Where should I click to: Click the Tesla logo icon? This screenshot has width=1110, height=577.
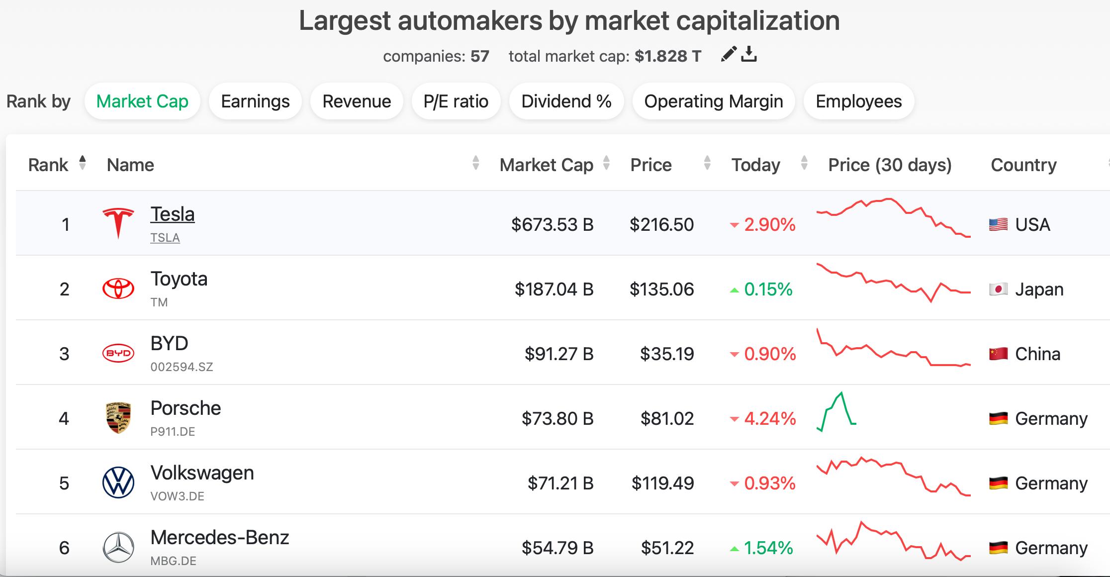(x=118, y=224)
